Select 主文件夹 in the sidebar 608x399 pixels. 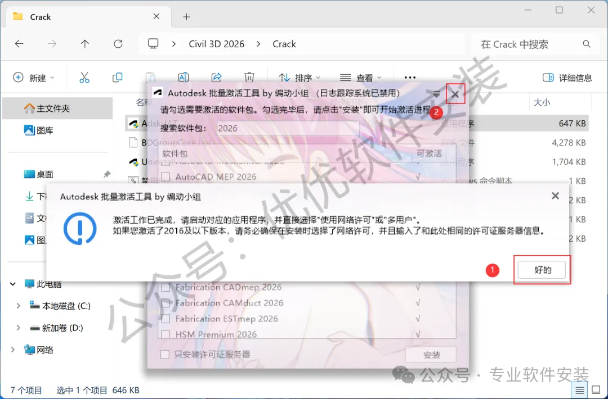(57, 108)
